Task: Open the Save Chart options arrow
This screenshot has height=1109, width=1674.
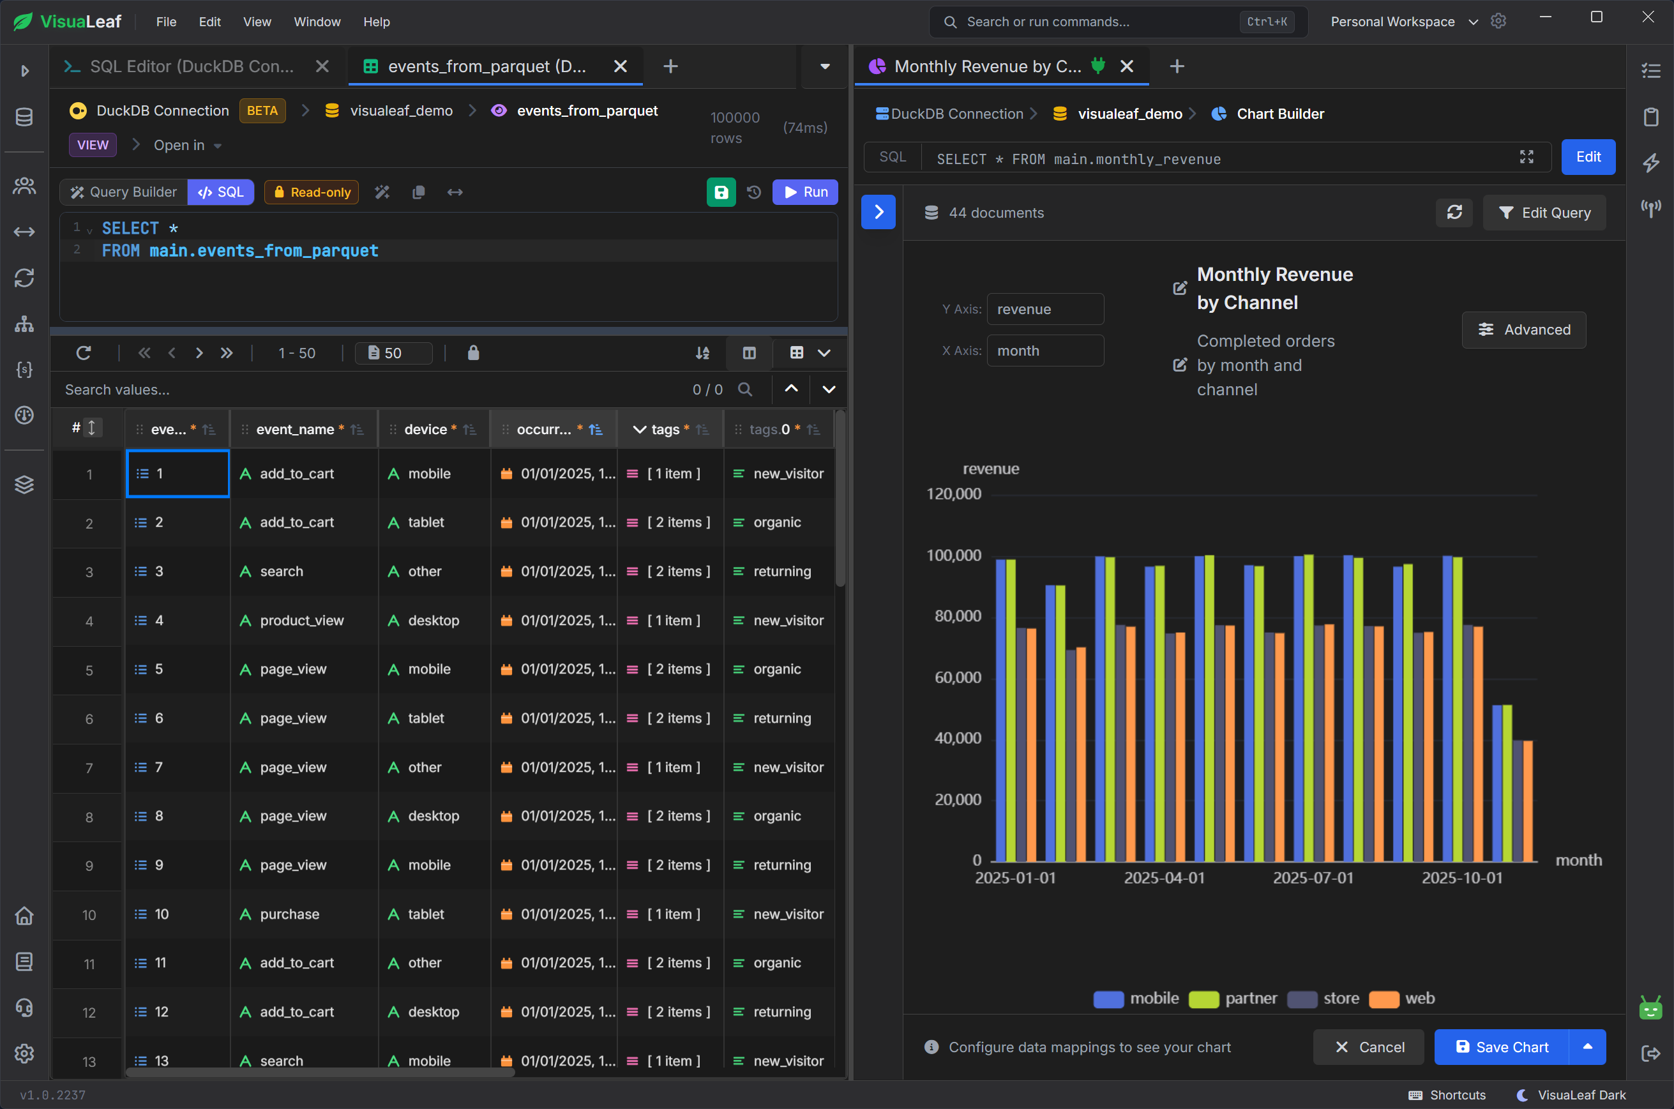Action: (x=1588, y=1047)
